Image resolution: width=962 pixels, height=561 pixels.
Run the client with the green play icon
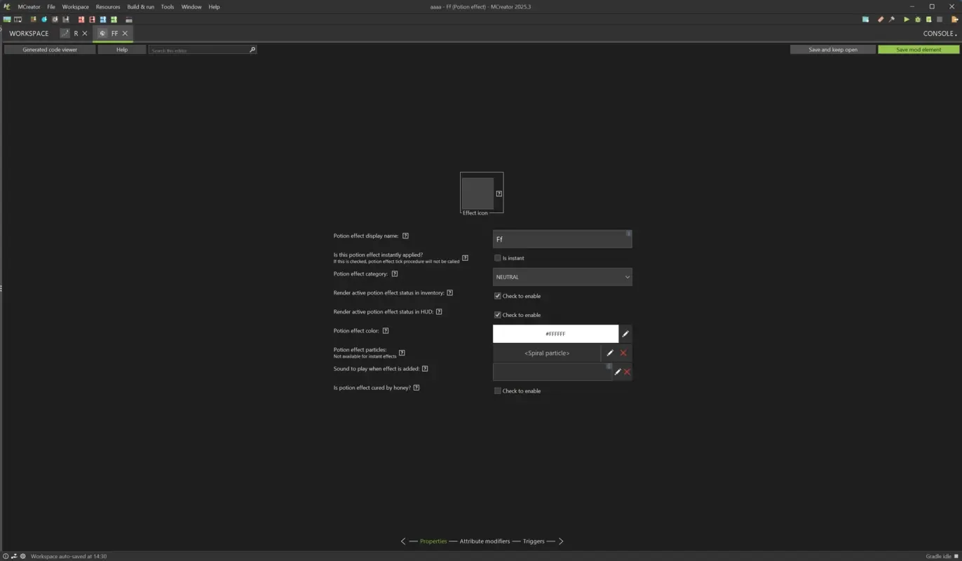click(906, 20)
